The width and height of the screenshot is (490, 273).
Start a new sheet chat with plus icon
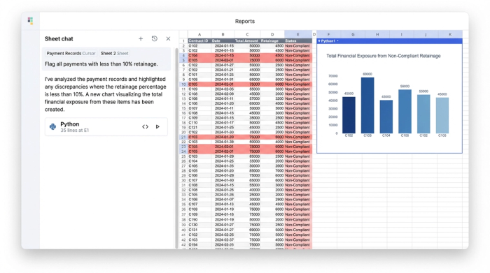tap(141, 38)
